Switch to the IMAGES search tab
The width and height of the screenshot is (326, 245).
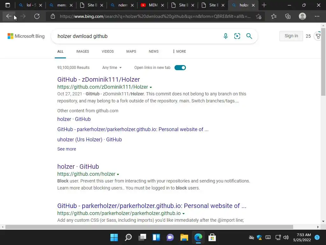click(x=82, y=51)
